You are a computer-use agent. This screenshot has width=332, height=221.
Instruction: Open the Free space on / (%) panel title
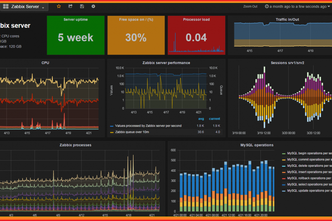tap(136, 20)
